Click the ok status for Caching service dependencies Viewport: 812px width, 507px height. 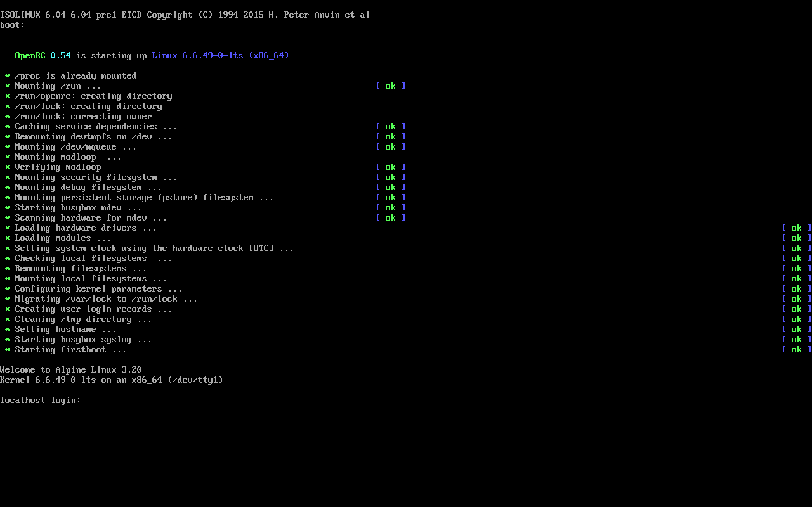[x=390, y=127]
